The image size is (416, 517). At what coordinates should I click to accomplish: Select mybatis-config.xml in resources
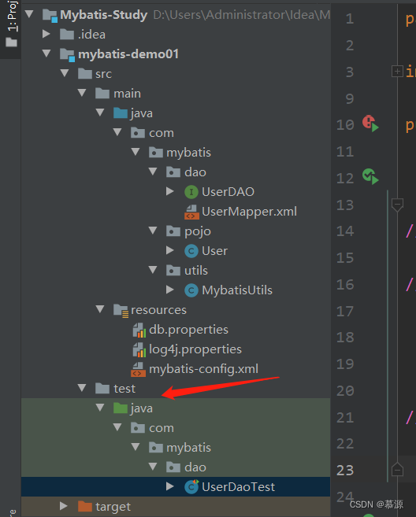click(x=203, y=368)
